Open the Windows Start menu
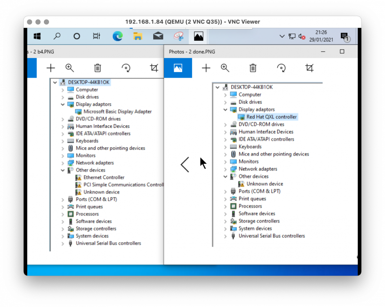 (x=37, y=36)
